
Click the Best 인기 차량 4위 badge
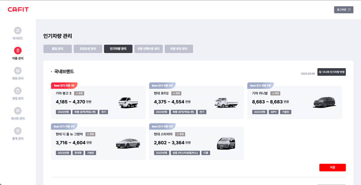click(x=64, y=126)
